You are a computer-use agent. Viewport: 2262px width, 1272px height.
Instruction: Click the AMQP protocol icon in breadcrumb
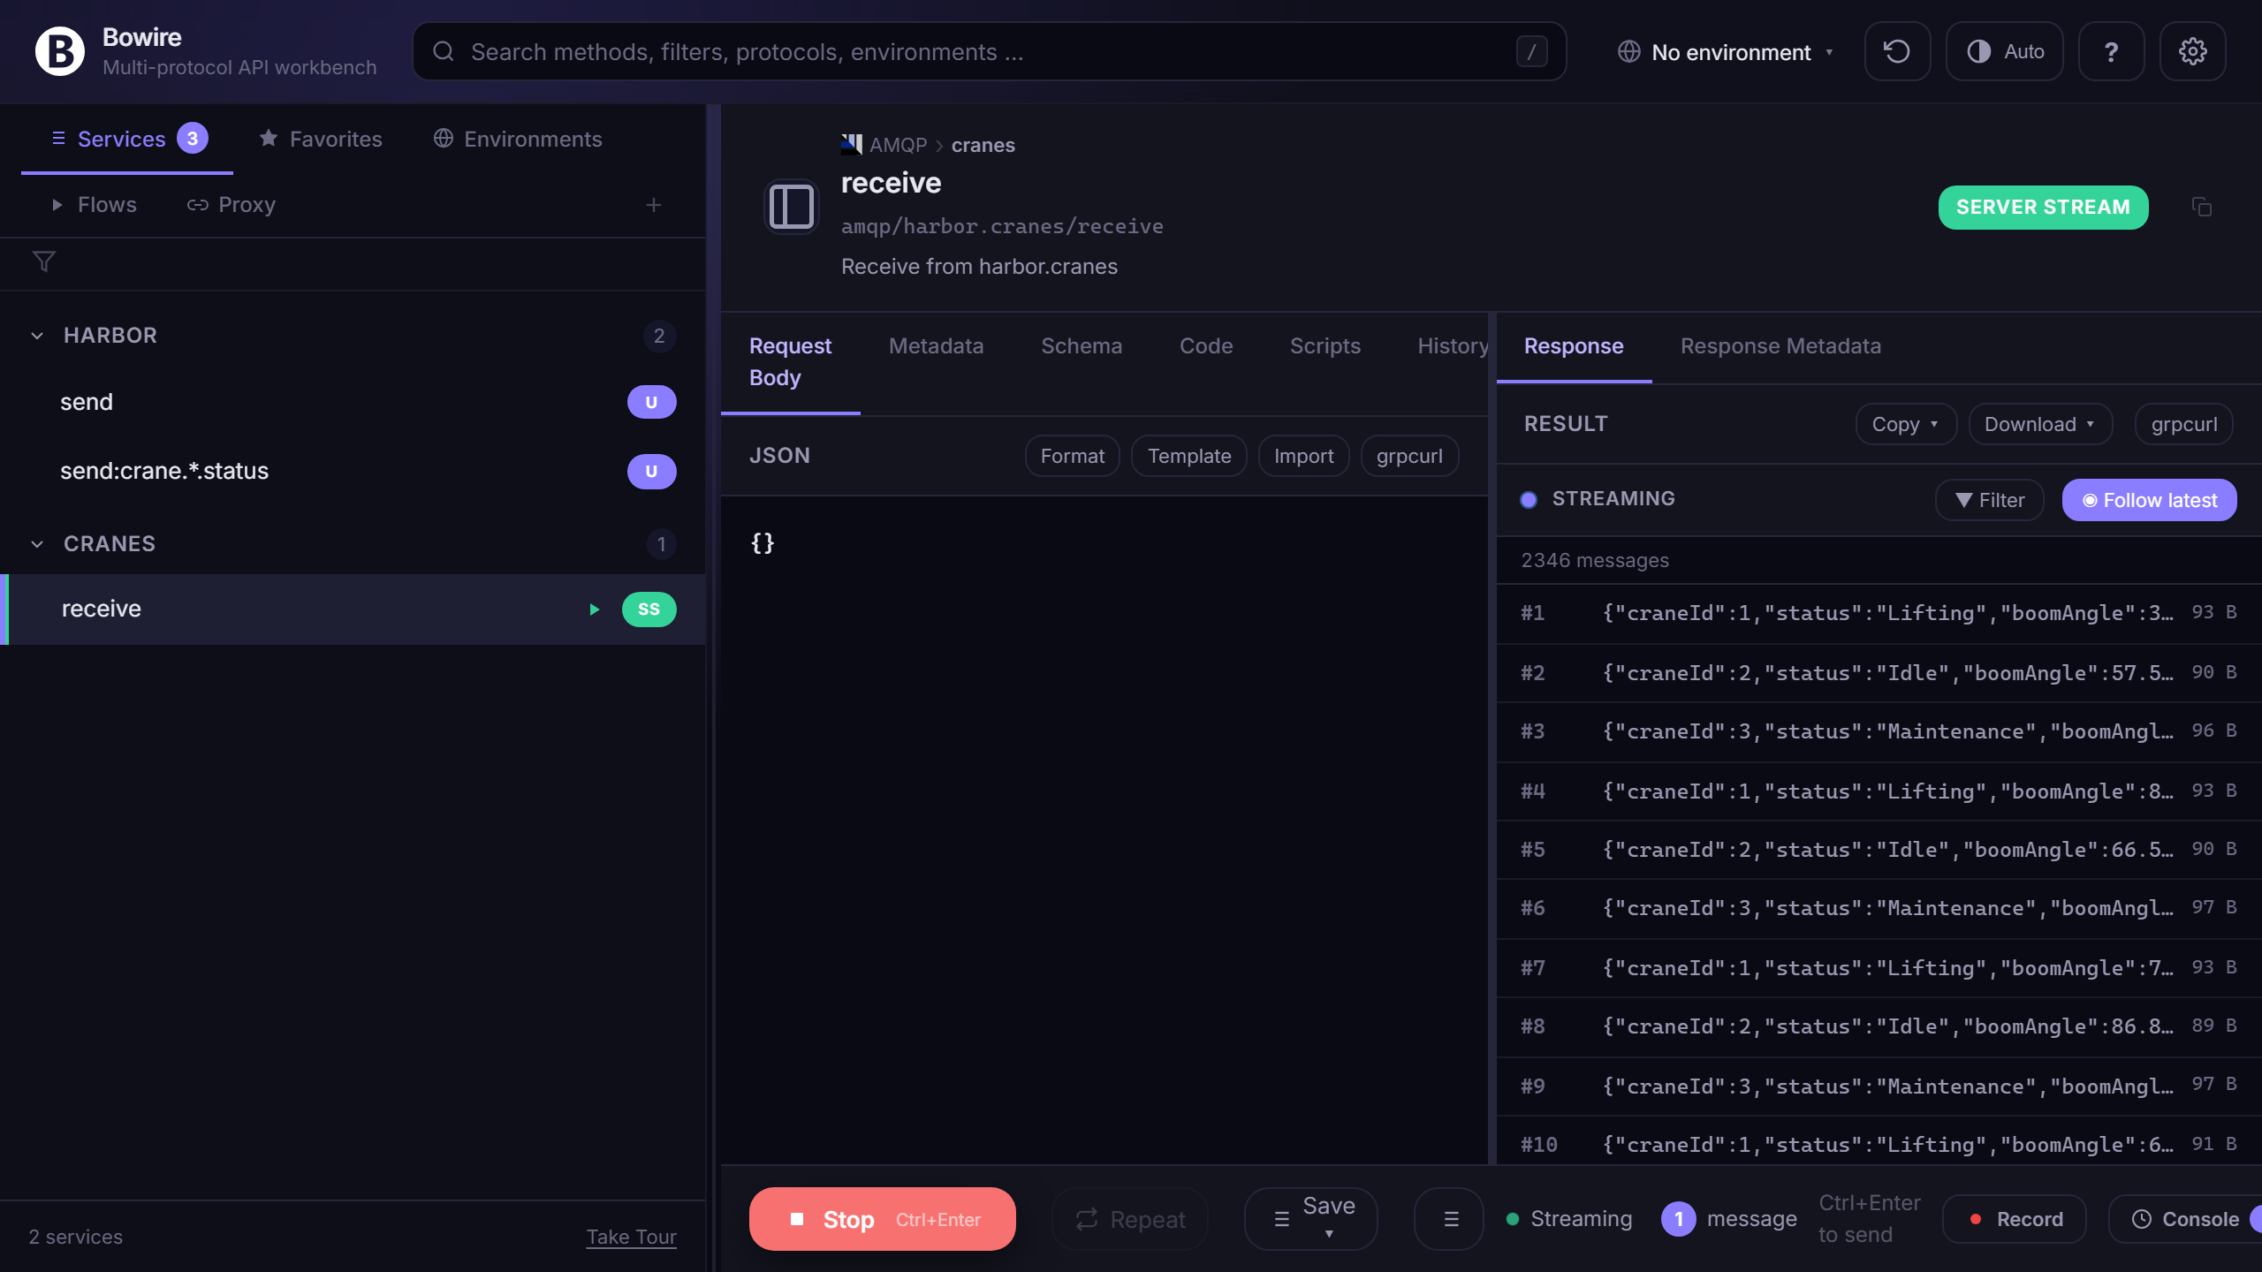pyautogui.click(x=852, y=145)
